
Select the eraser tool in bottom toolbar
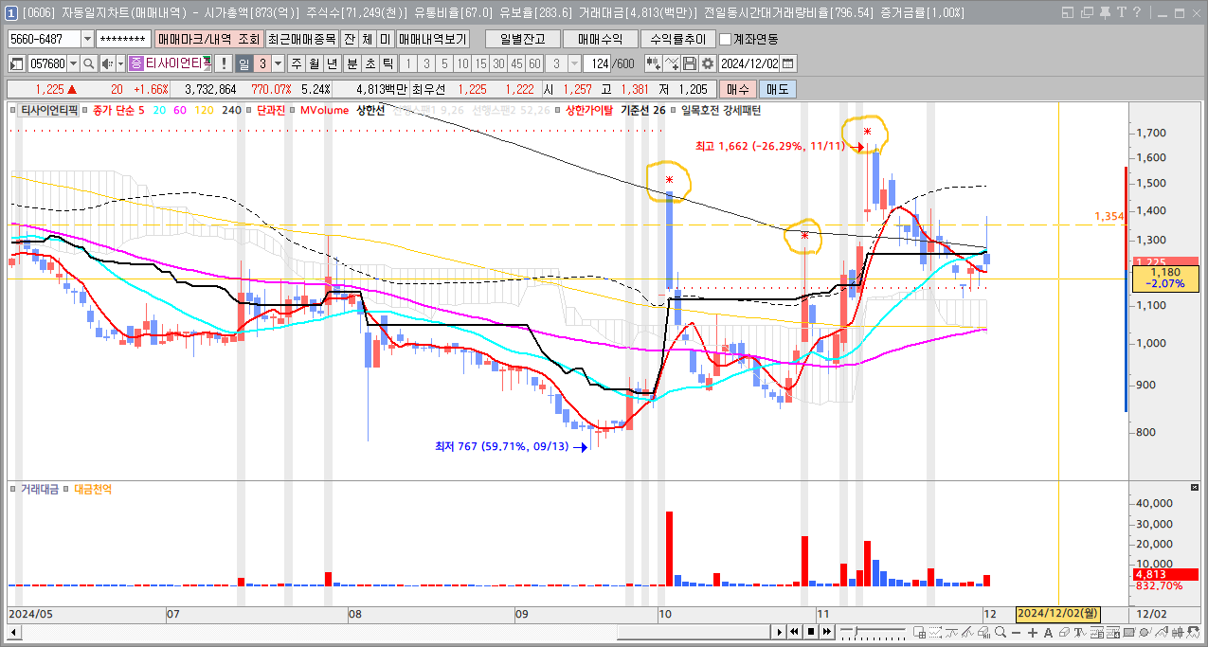point(1064,633)
